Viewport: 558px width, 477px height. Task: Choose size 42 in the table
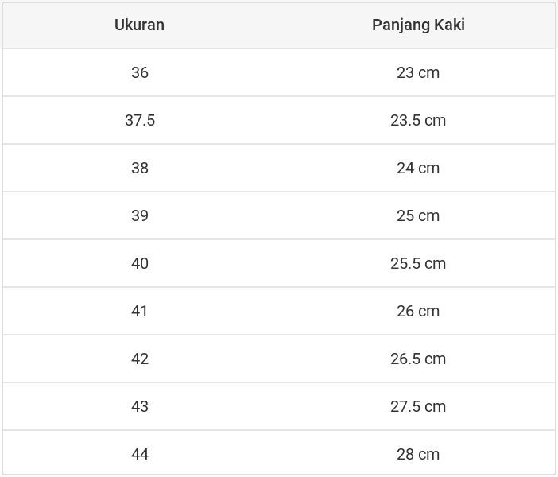139,359
